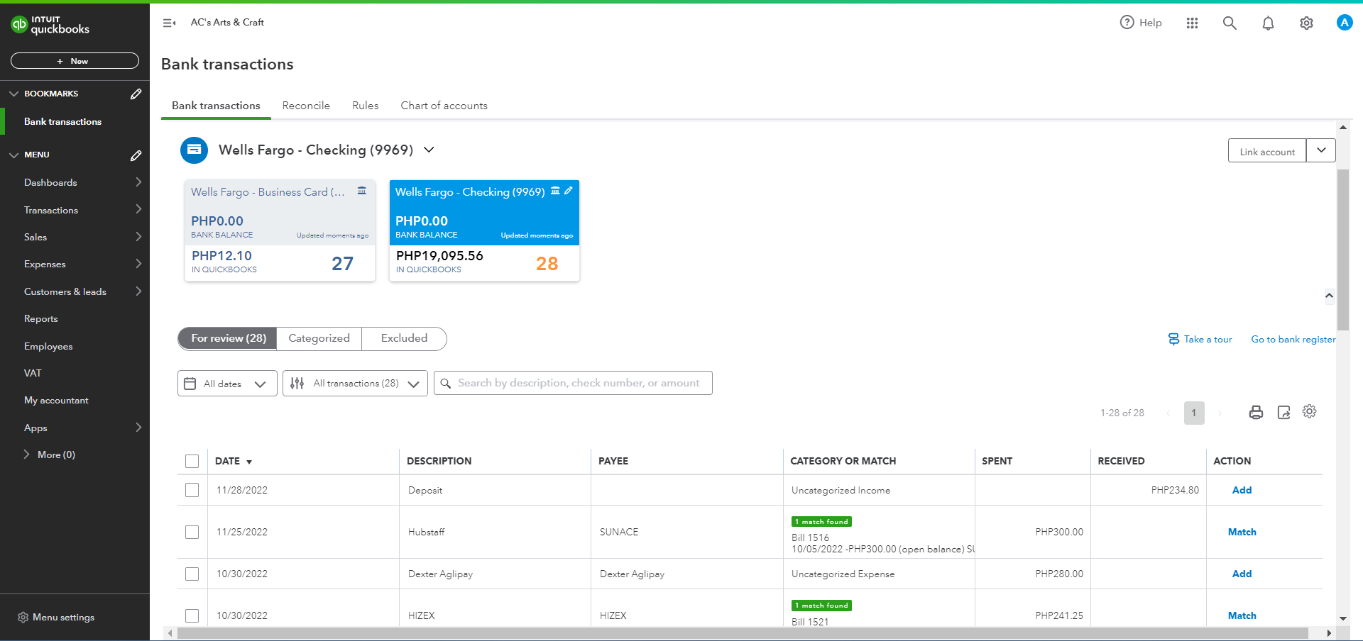Expand the Sales submenu
The width and height of the screenshot is (1363, 641).
(x=138, y=237)
